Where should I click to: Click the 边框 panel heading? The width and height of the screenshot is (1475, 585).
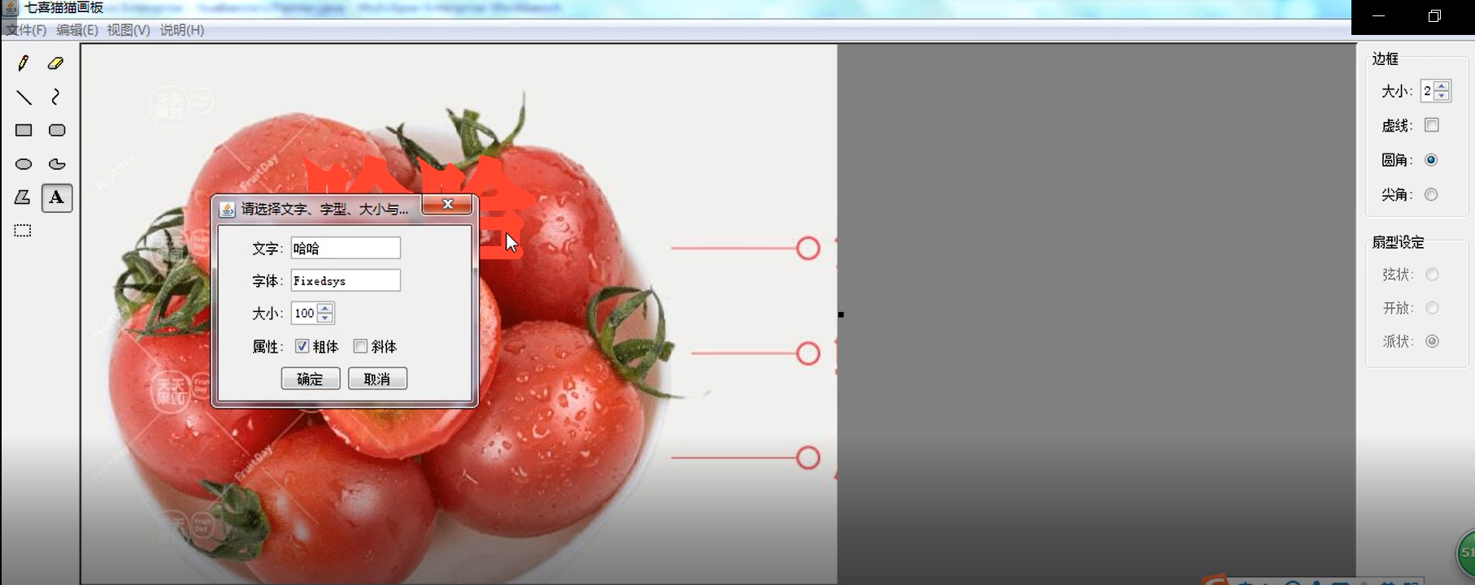[1386, 58]
